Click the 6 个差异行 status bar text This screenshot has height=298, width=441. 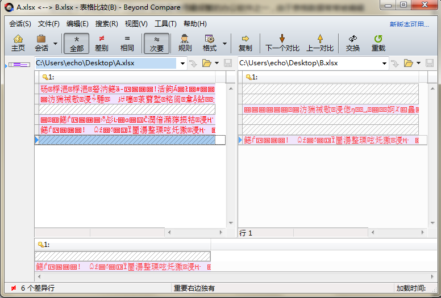(x=38, y=288)
